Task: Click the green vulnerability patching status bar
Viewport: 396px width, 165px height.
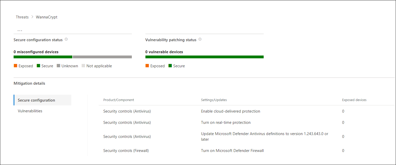Action: click(204, 57)
